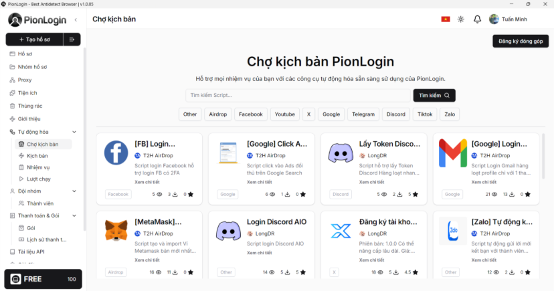The height and width of the screenshot is (291, 554).
Task: Filter scripts by Zalo category
Action: pos(450,114)
